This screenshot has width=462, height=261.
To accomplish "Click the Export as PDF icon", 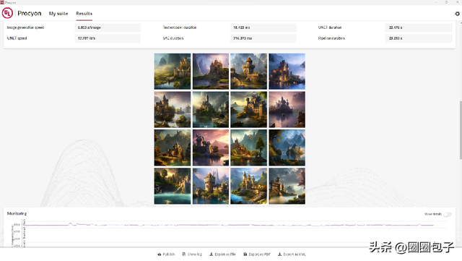I will (x=245, y=254).
